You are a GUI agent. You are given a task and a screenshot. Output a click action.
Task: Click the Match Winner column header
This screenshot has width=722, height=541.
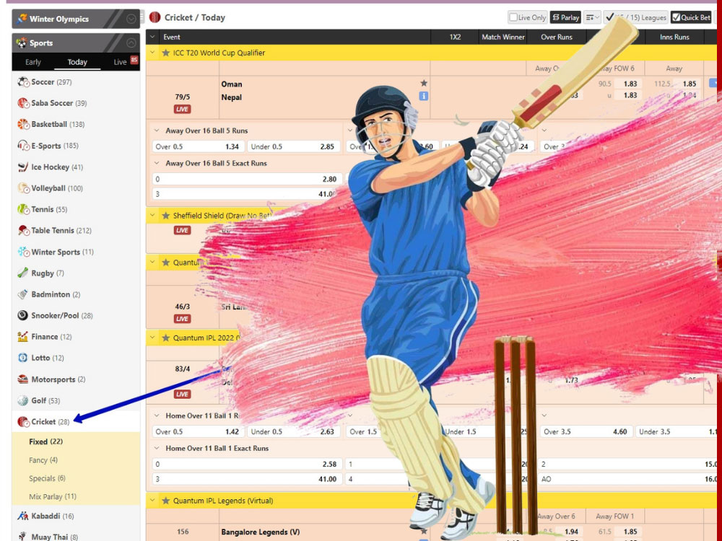[x=503, y=37]
